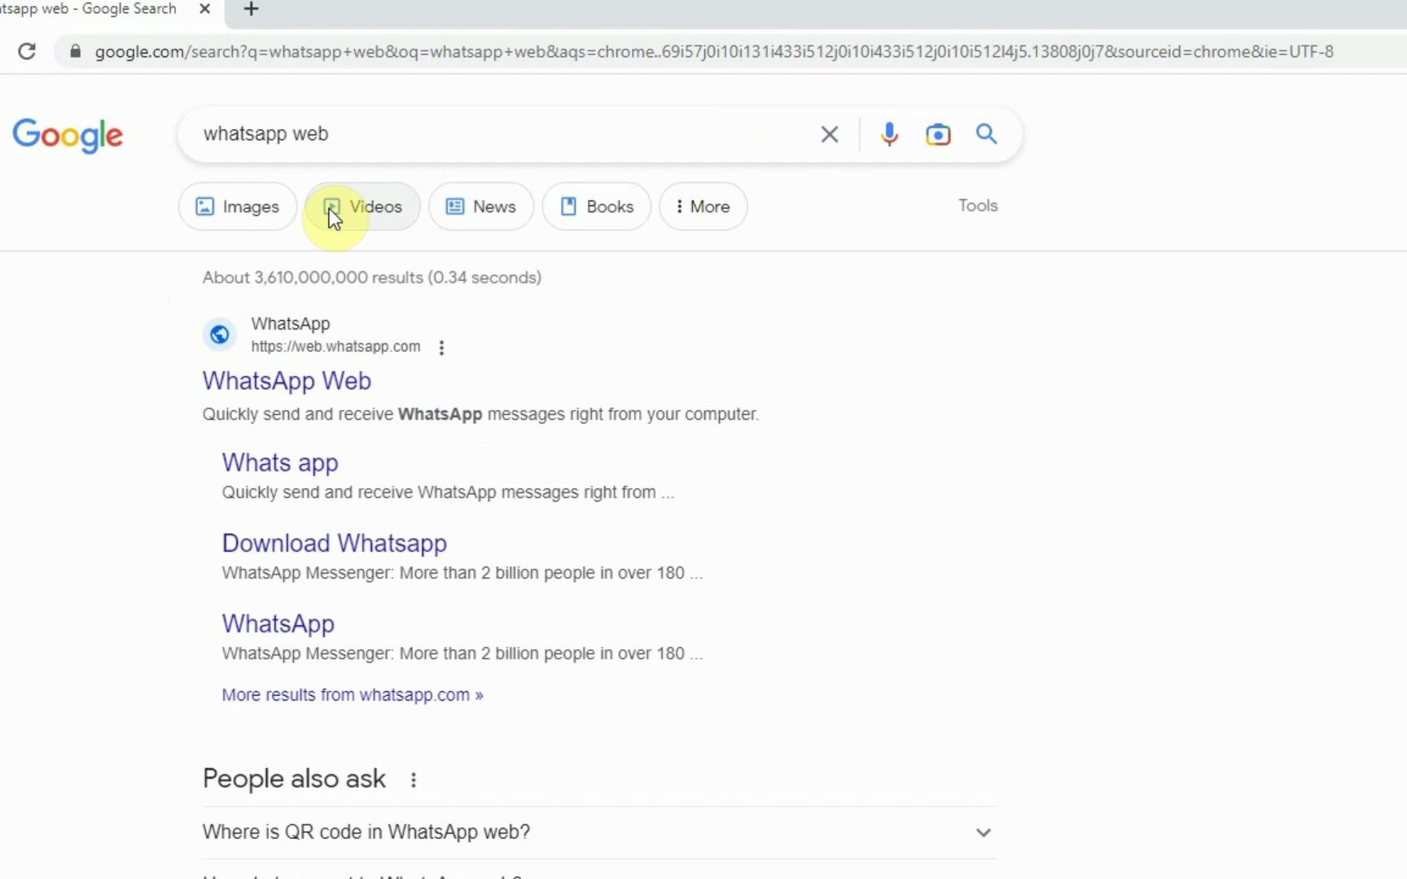Open the search Tools options
The image size is (1407, 879).
coord(978,206)
